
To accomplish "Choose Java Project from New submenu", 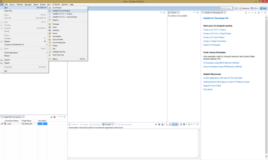I will coord(68,8).
